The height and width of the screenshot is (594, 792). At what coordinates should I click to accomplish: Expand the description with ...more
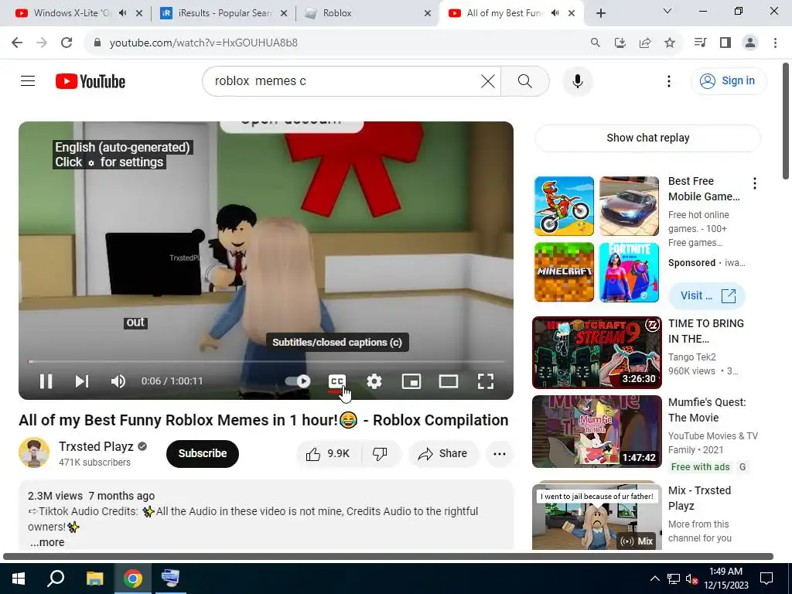click(x=47, y=542)
